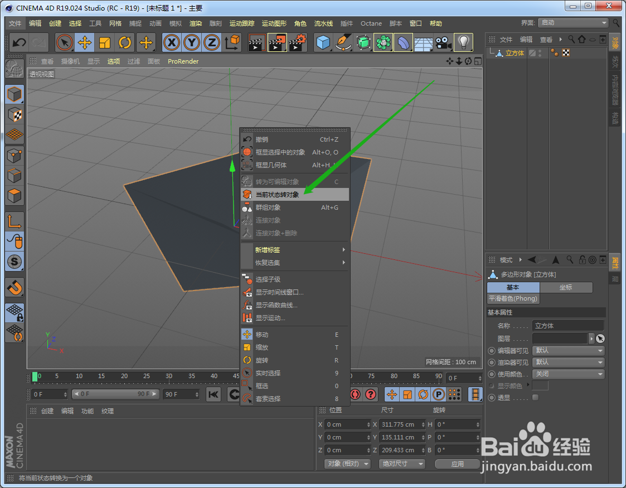Open Render Settings gear clapperboard

point(298,42)
